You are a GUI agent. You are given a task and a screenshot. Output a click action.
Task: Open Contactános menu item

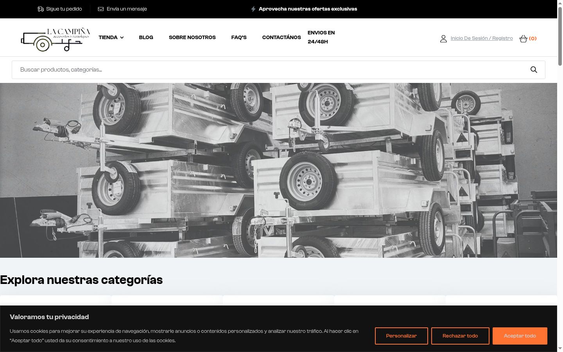tap(281, 38)
